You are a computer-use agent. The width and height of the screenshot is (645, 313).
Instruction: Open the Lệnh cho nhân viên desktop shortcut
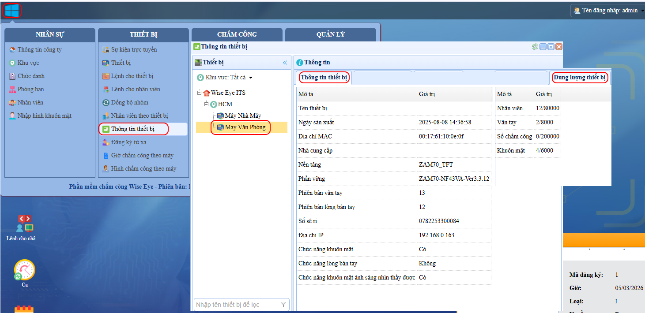click(x=24, y=225)
